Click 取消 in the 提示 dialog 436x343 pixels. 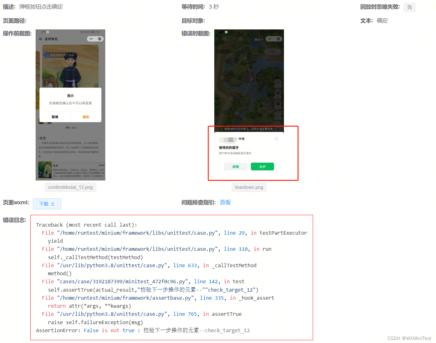[55, 117]
